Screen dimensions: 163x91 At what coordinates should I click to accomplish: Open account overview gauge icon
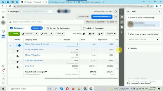coord(3,31)
